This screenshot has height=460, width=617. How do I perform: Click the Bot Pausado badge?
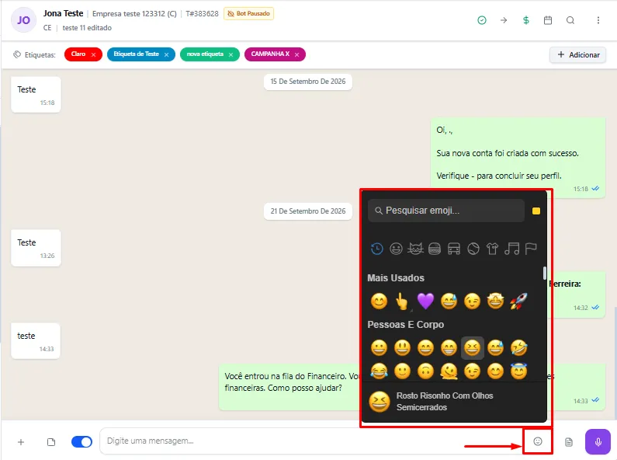(x=248, y=13)
